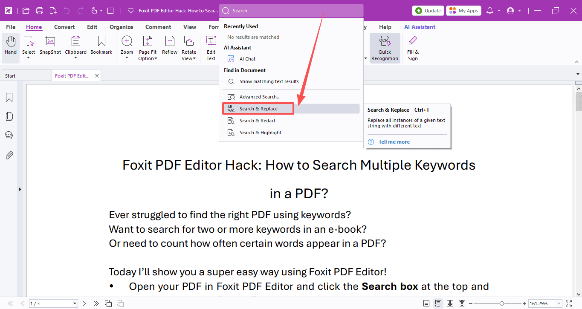582x309 pixels.
Task: Click the View tab
Action: (190, 27)
